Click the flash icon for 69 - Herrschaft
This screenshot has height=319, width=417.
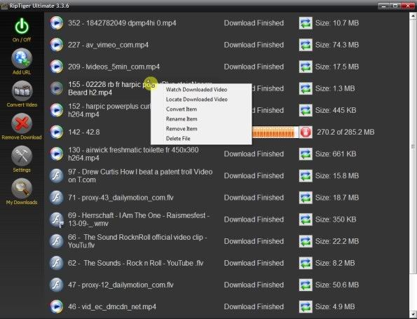pyautogui.click(x=56, y=219)
